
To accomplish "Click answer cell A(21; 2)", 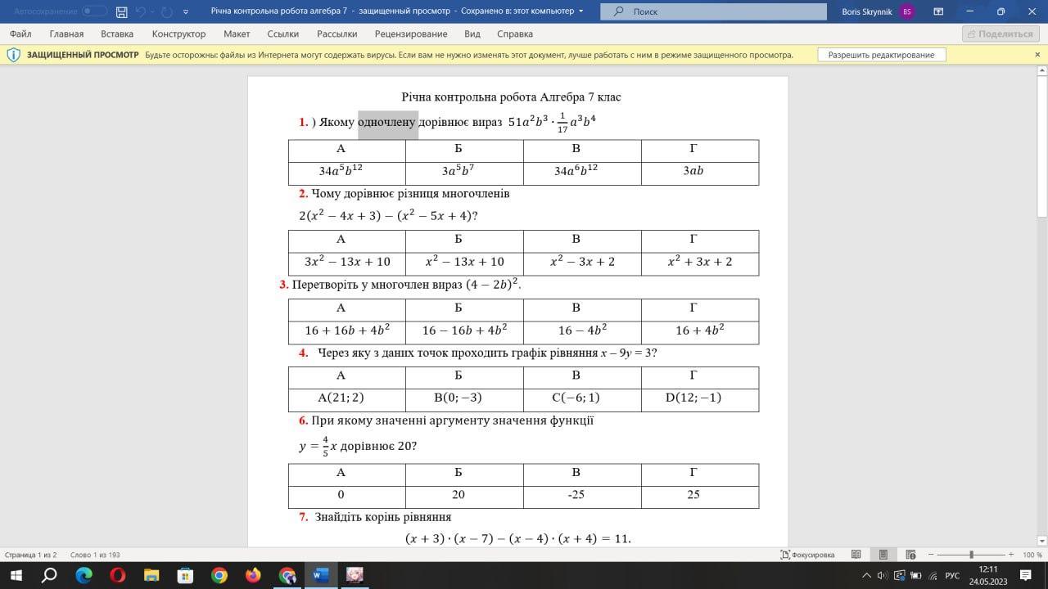I will pos(347,399).
